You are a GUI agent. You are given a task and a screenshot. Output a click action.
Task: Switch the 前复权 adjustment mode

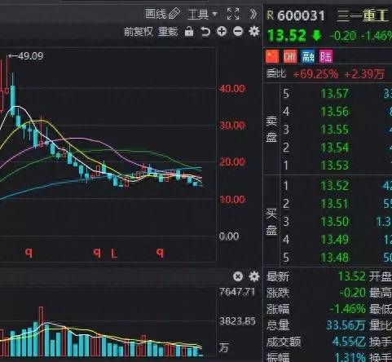139,32
